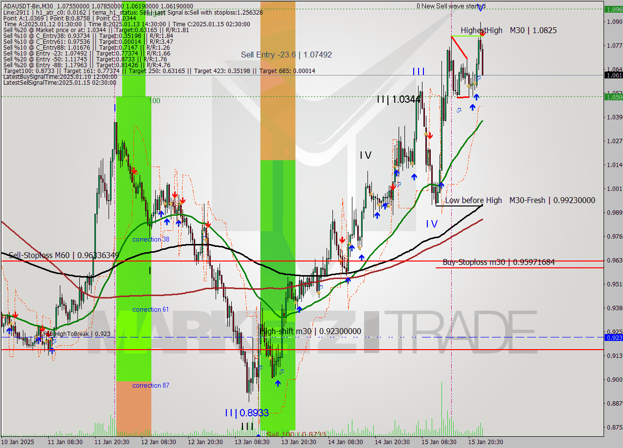Click 'Buy-Stoploss m30 | 0.95971684' label
This screenshot has height=448, width=623.
coord(498,262)
